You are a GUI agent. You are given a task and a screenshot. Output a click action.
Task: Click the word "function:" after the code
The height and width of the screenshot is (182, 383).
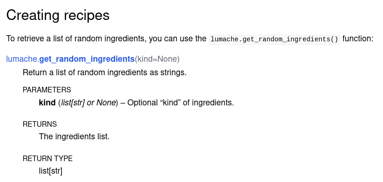click(358, 39)
